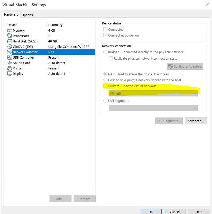Select the USB Controller label

pos(23,57)
